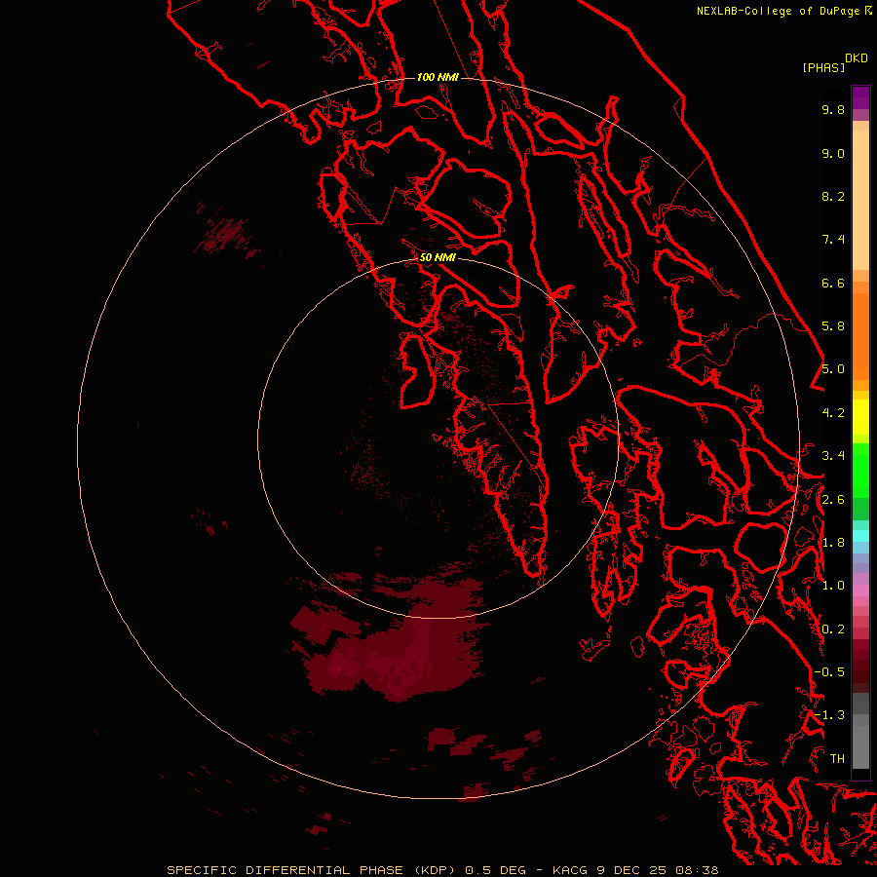Click the 0.2 value on the color scale
The image size is (877, 877).
point(833,629)
